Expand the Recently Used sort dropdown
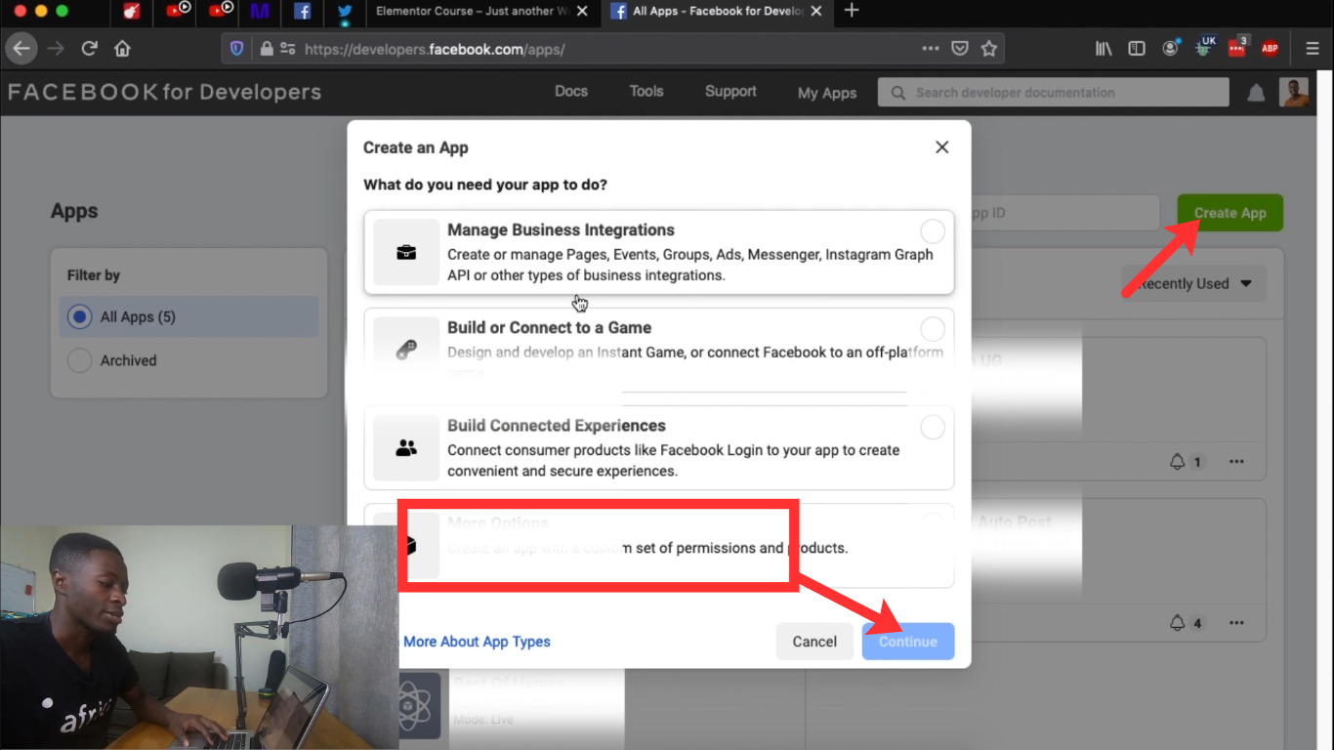The image size is (1334, 750). [1193, 283]
